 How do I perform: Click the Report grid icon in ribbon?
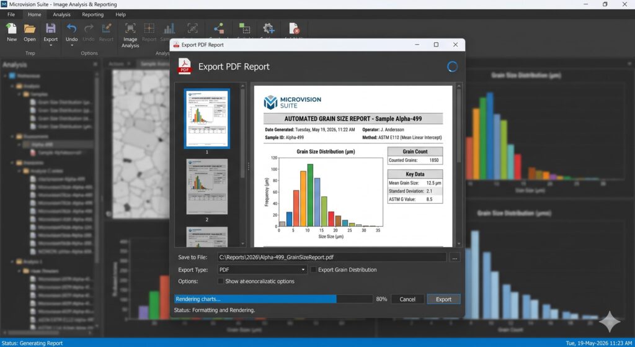149,29
